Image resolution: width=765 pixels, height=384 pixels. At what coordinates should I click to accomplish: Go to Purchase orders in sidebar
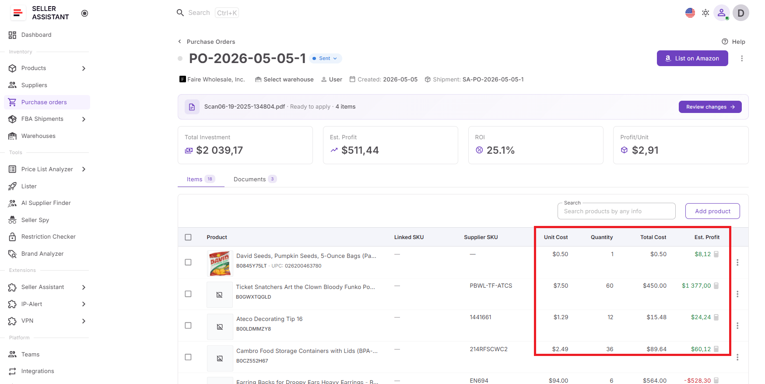[x=47, y=102]
